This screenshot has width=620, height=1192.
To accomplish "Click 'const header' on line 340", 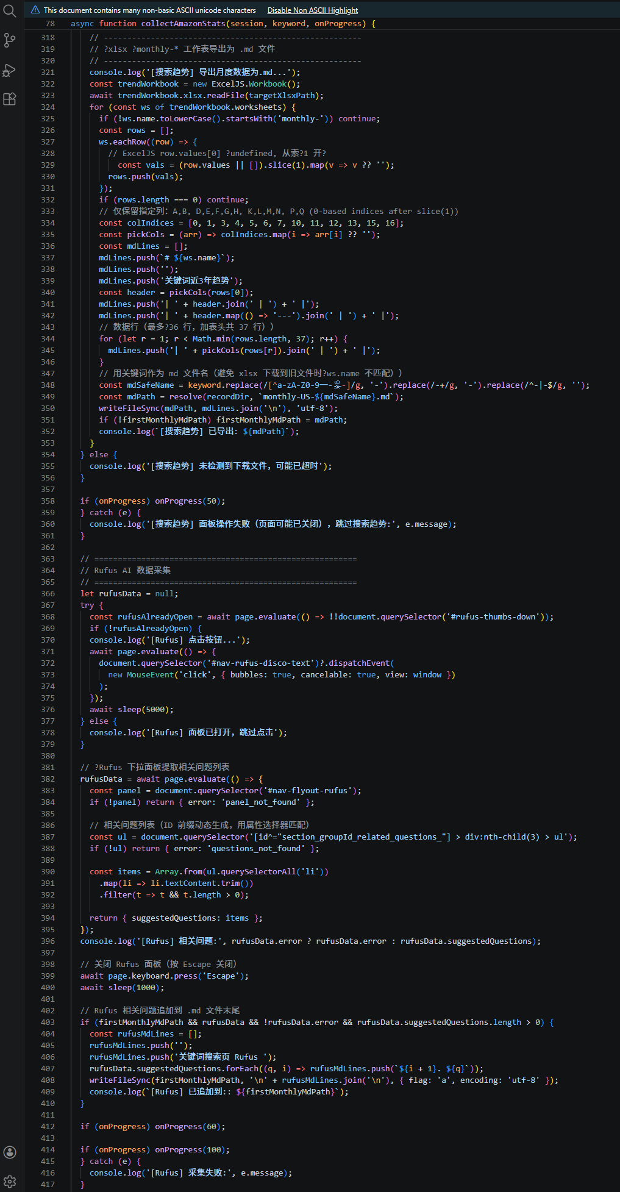I will coord(127,293).
